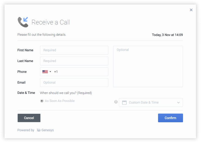Expand the Custom Date & Time chevron

(x=178, y=102)
